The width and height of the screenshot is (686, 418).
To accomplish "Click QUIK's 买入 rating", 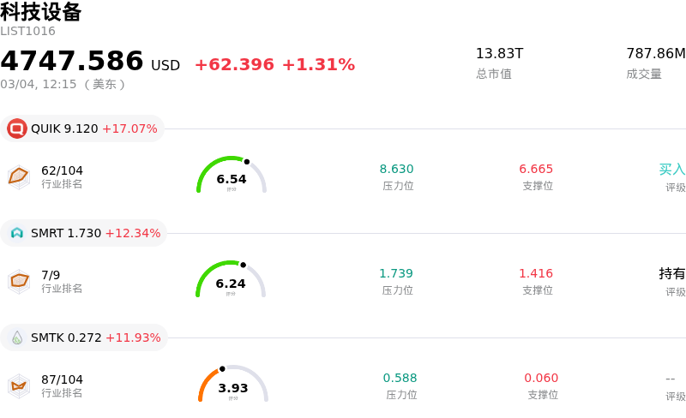I will [672, 170].
